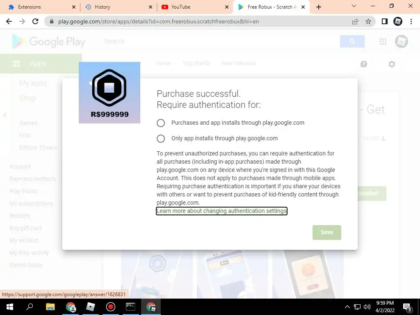
Task: Open Shop in sidebar
Action: tap(27, 98)
